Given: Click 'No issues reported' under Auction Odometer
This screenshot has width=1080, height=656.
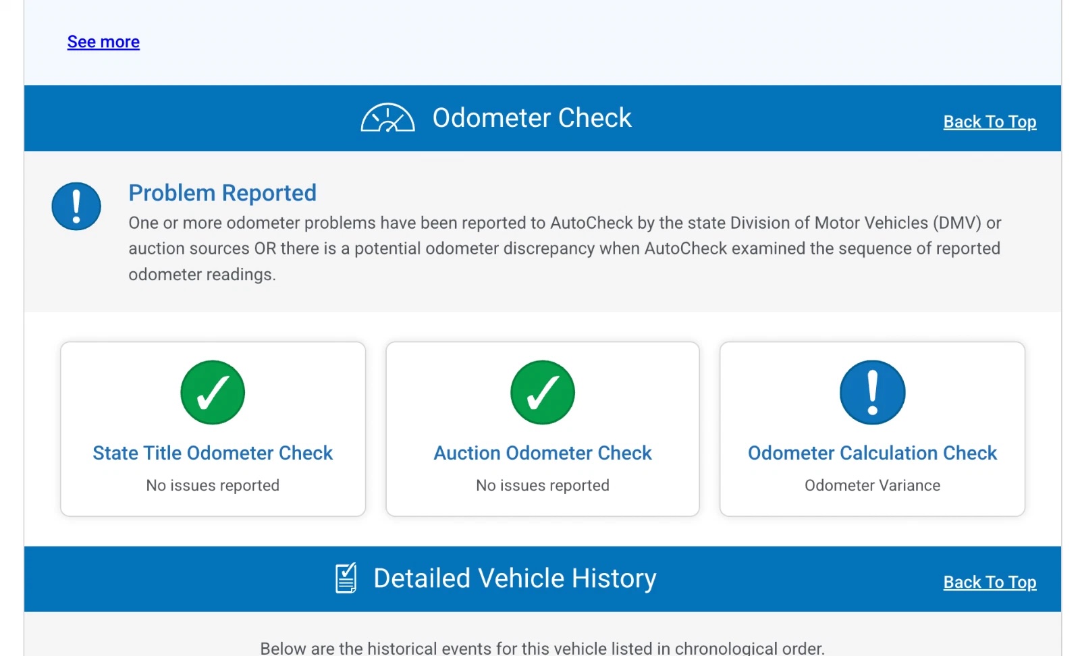Looking at the screenshot, I should coord(542,485).
